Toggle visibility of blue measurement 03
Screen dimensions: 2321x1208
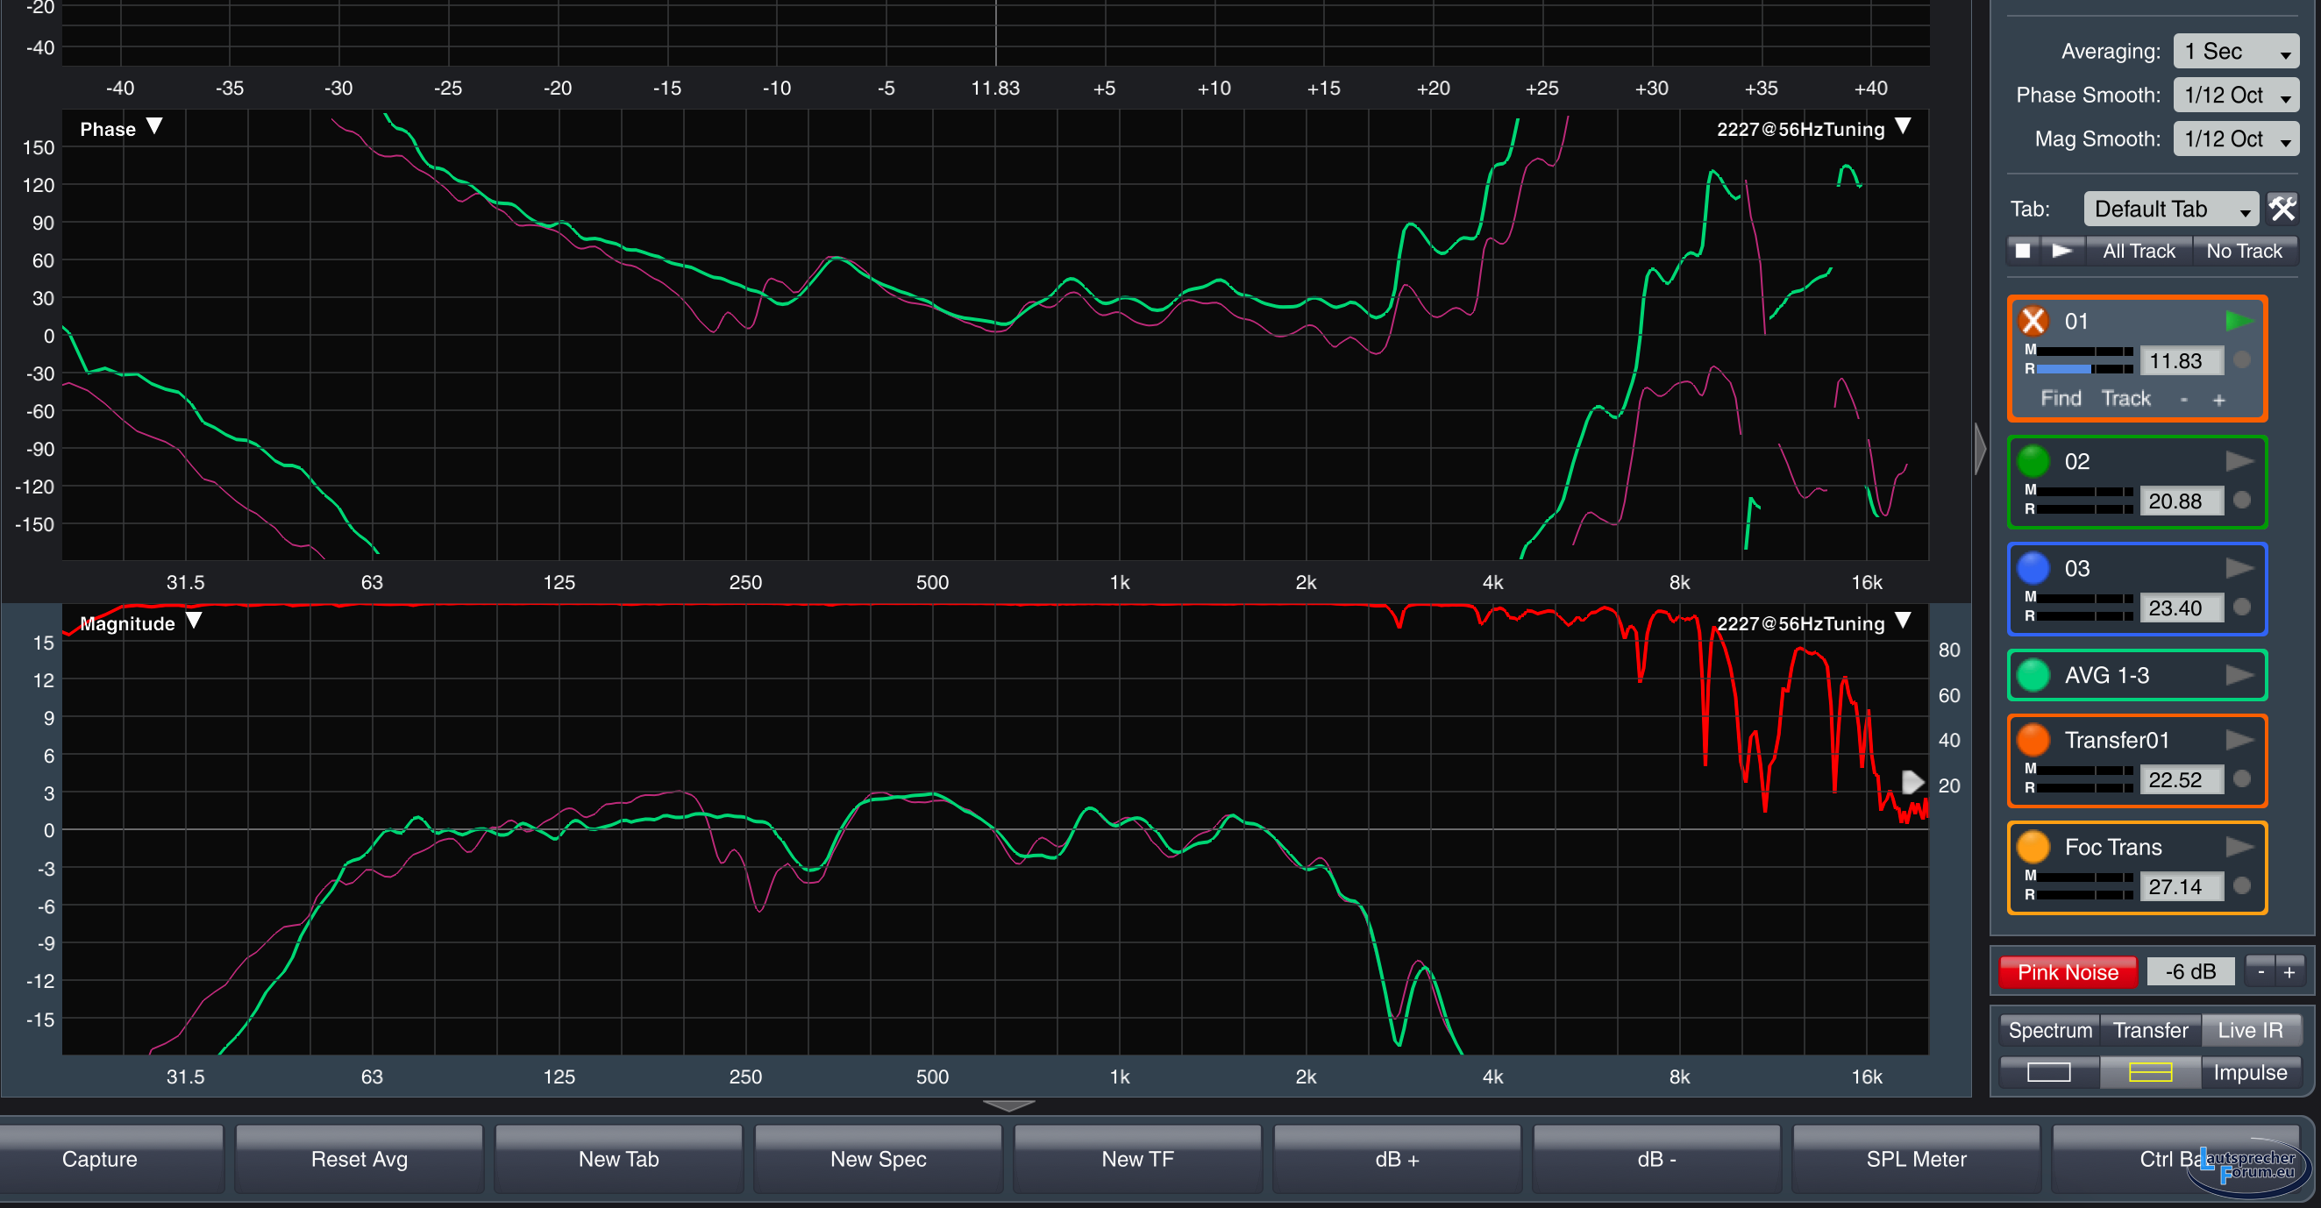tap(2033, 568)
